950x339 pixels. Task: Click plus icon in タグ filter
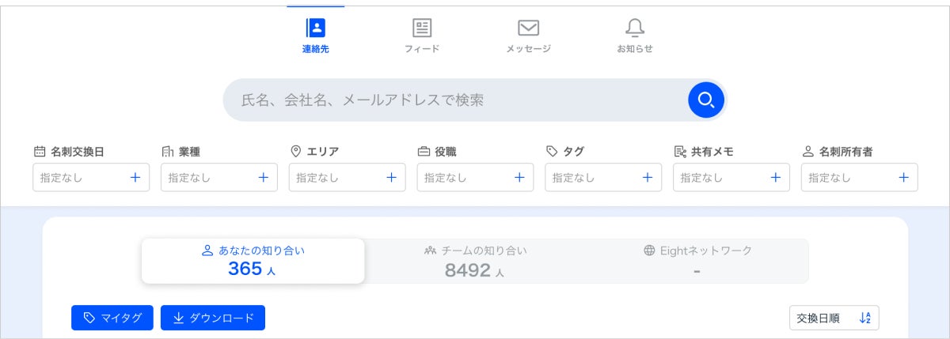pos(648,178)
